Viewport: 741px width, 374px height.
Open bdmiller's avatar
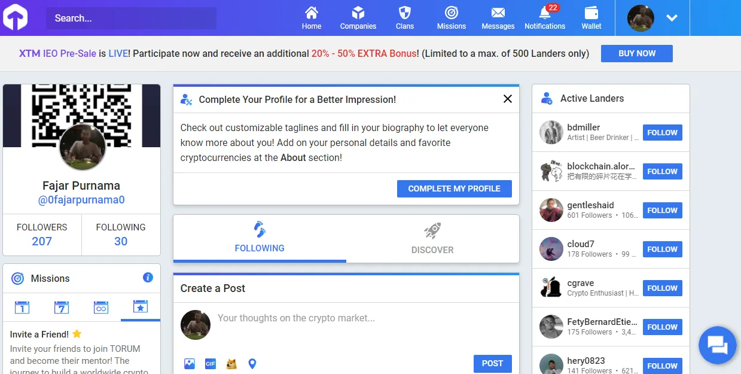click(551, 132)
